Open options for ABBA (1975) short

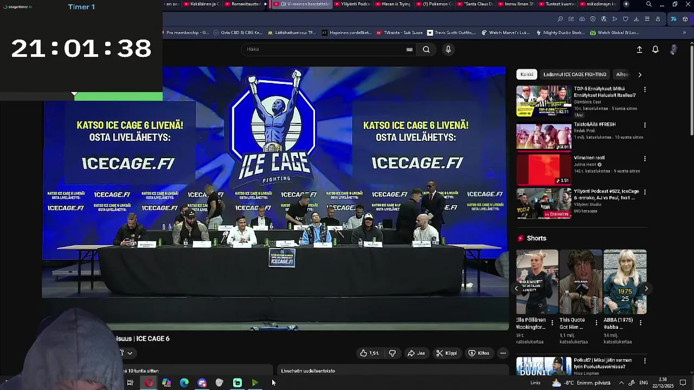(640, 323)
